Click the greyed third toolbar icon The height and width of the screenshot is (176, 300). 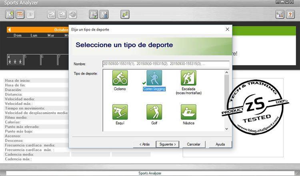click(x=31, y=14)
